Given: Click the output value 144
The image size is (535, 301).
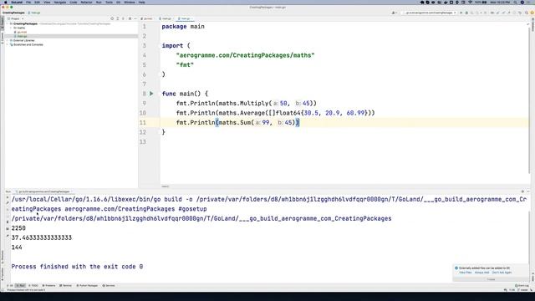Looking at the screenshot, I should click(x=17, y=247).
